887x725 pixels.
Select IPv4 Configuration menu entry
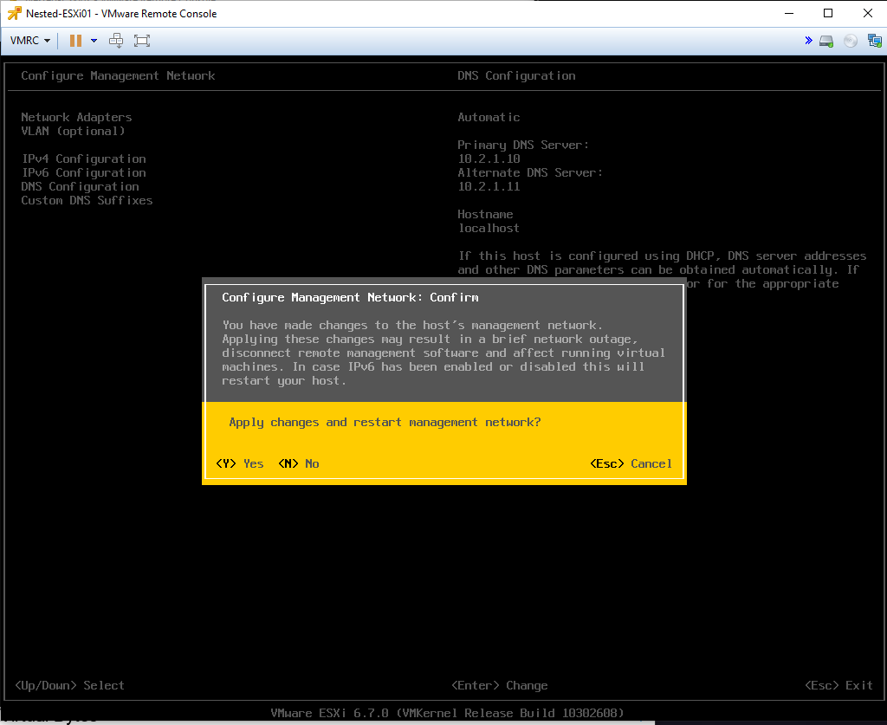point(84,159)
